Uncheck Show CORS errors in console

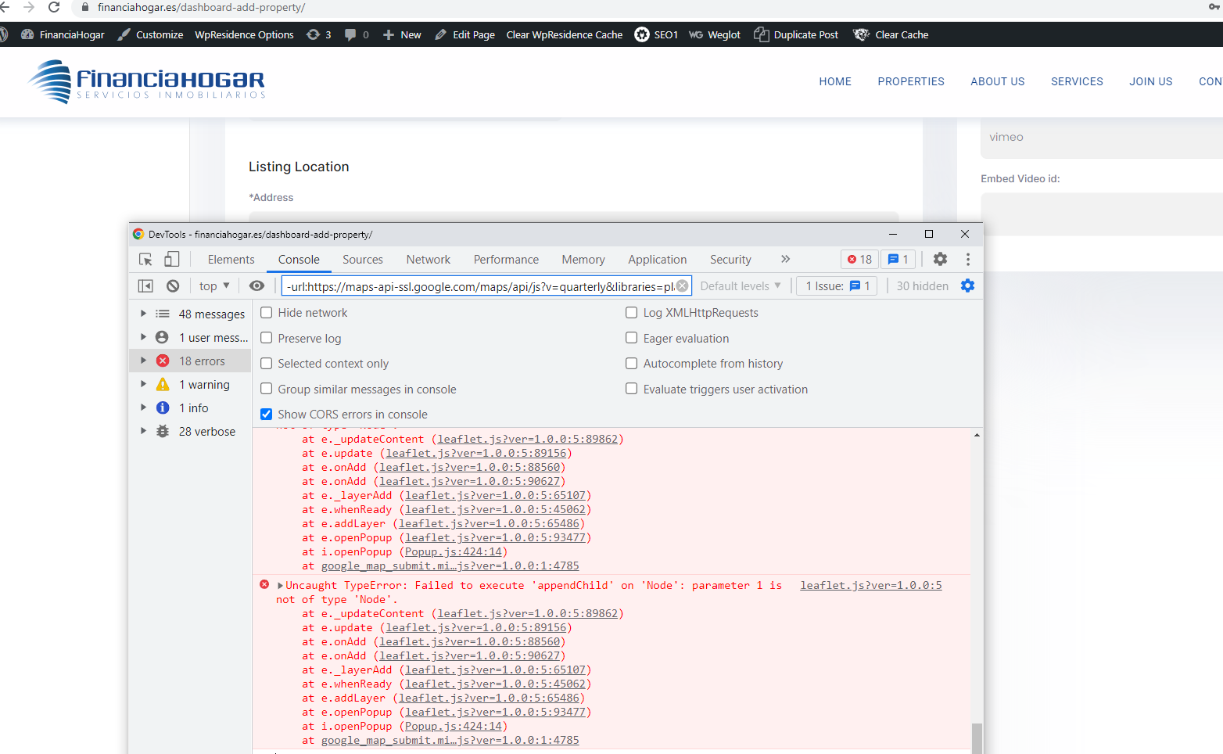tap(267, 415)
